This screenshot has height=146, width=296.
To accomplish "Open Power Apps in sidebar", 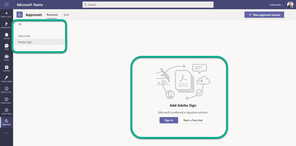I will [x=6, y=111].
